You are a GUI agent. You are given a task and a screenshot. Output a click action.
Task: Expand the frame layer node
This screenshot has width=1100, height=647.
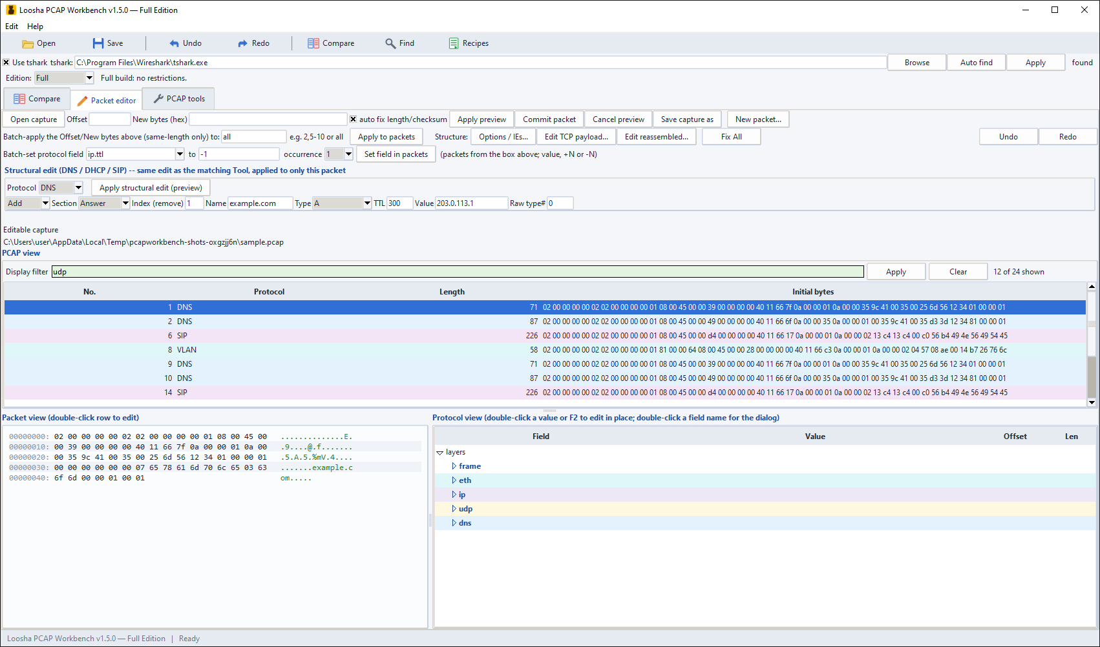[454, 466]
